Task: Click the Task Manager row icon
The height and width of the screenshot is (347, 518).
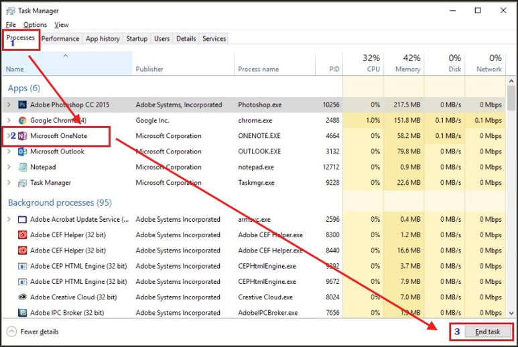Action: [x=22, y=183]
